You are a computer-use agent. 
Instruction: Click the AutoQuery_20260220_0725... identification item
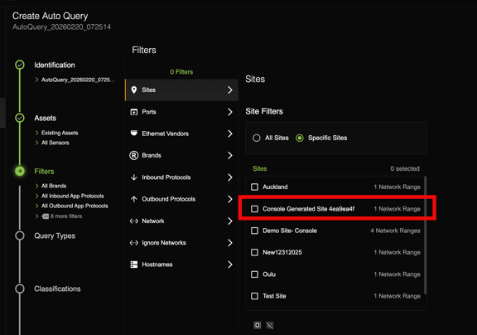pyautogui.click(x=78, y=80)
